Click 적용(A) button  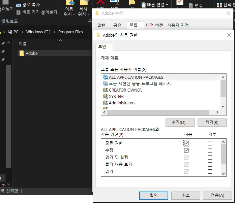[x=217, y=196]
